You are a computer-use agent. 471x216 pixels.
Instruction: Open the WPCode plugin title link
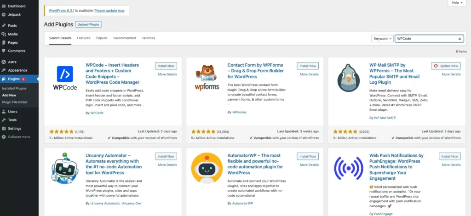click(113, 74)
